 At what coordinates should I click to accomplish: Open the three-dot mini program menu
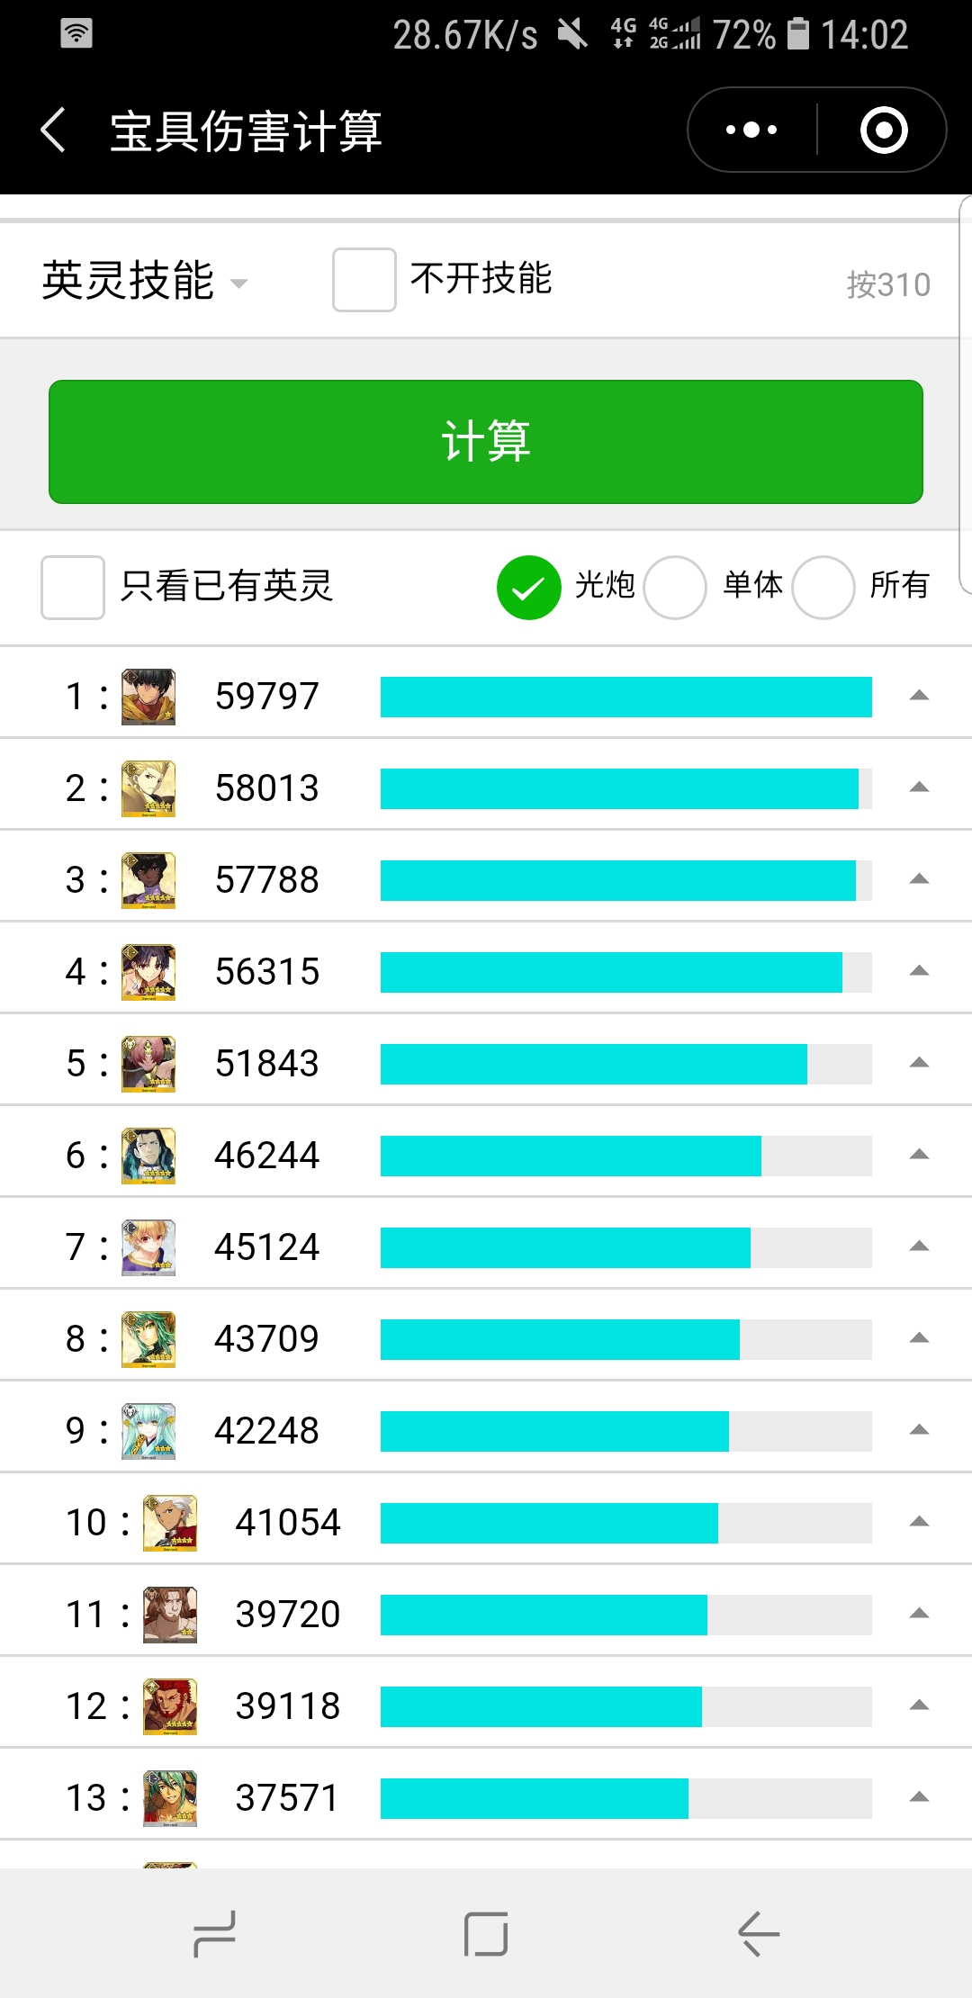pyautogui.click(x=751, y=130)
